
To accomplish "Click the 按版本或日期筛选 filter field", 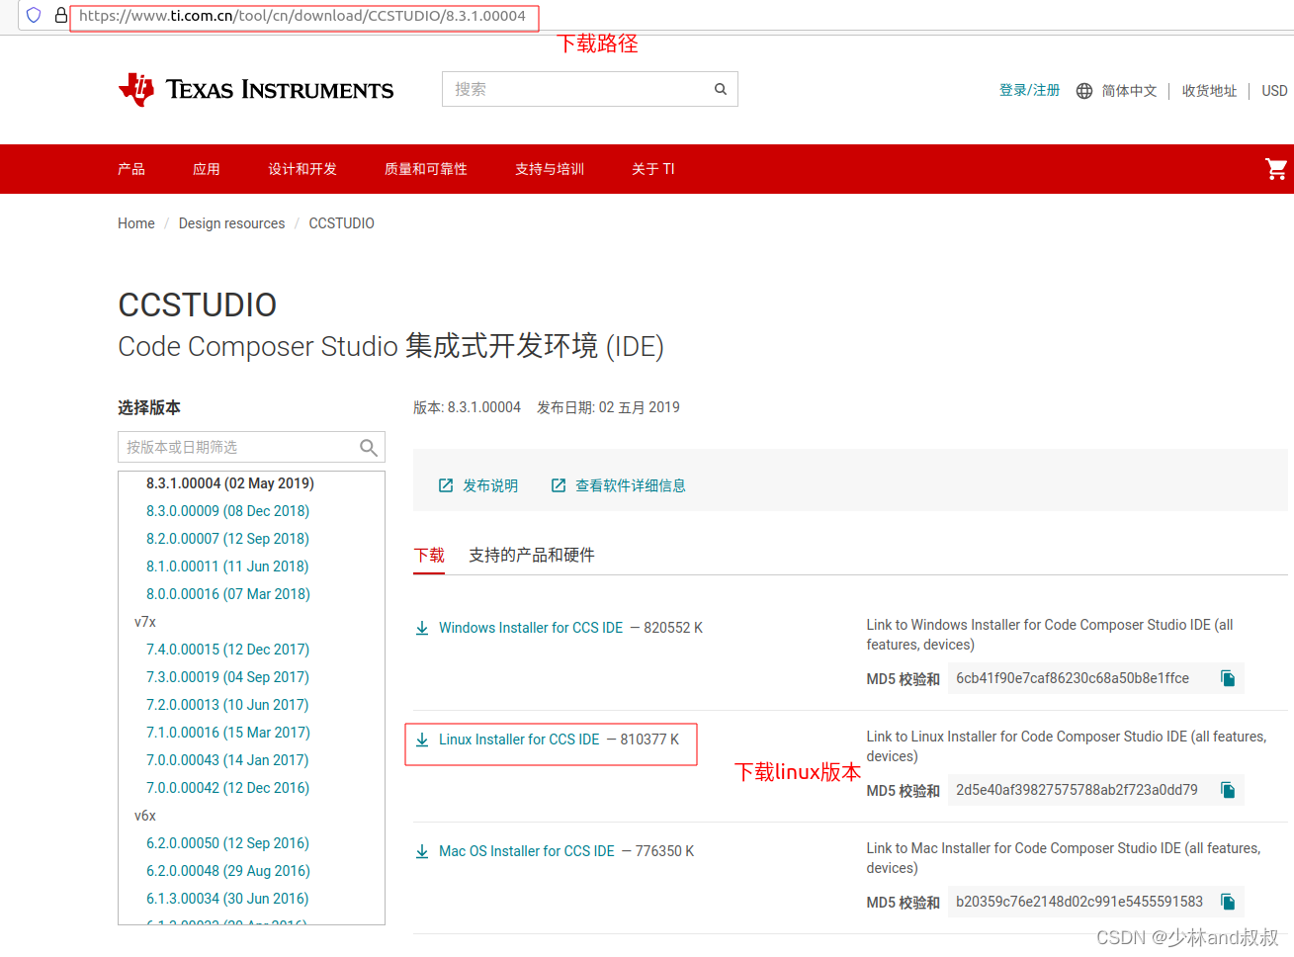I will click(251, 447).
